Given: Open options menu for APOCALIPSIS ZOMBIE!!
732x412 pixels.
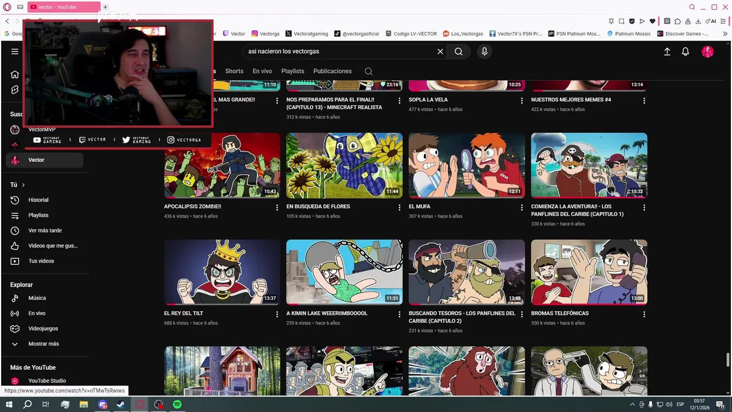Looking at the screenshot, I should click(277, 208).
